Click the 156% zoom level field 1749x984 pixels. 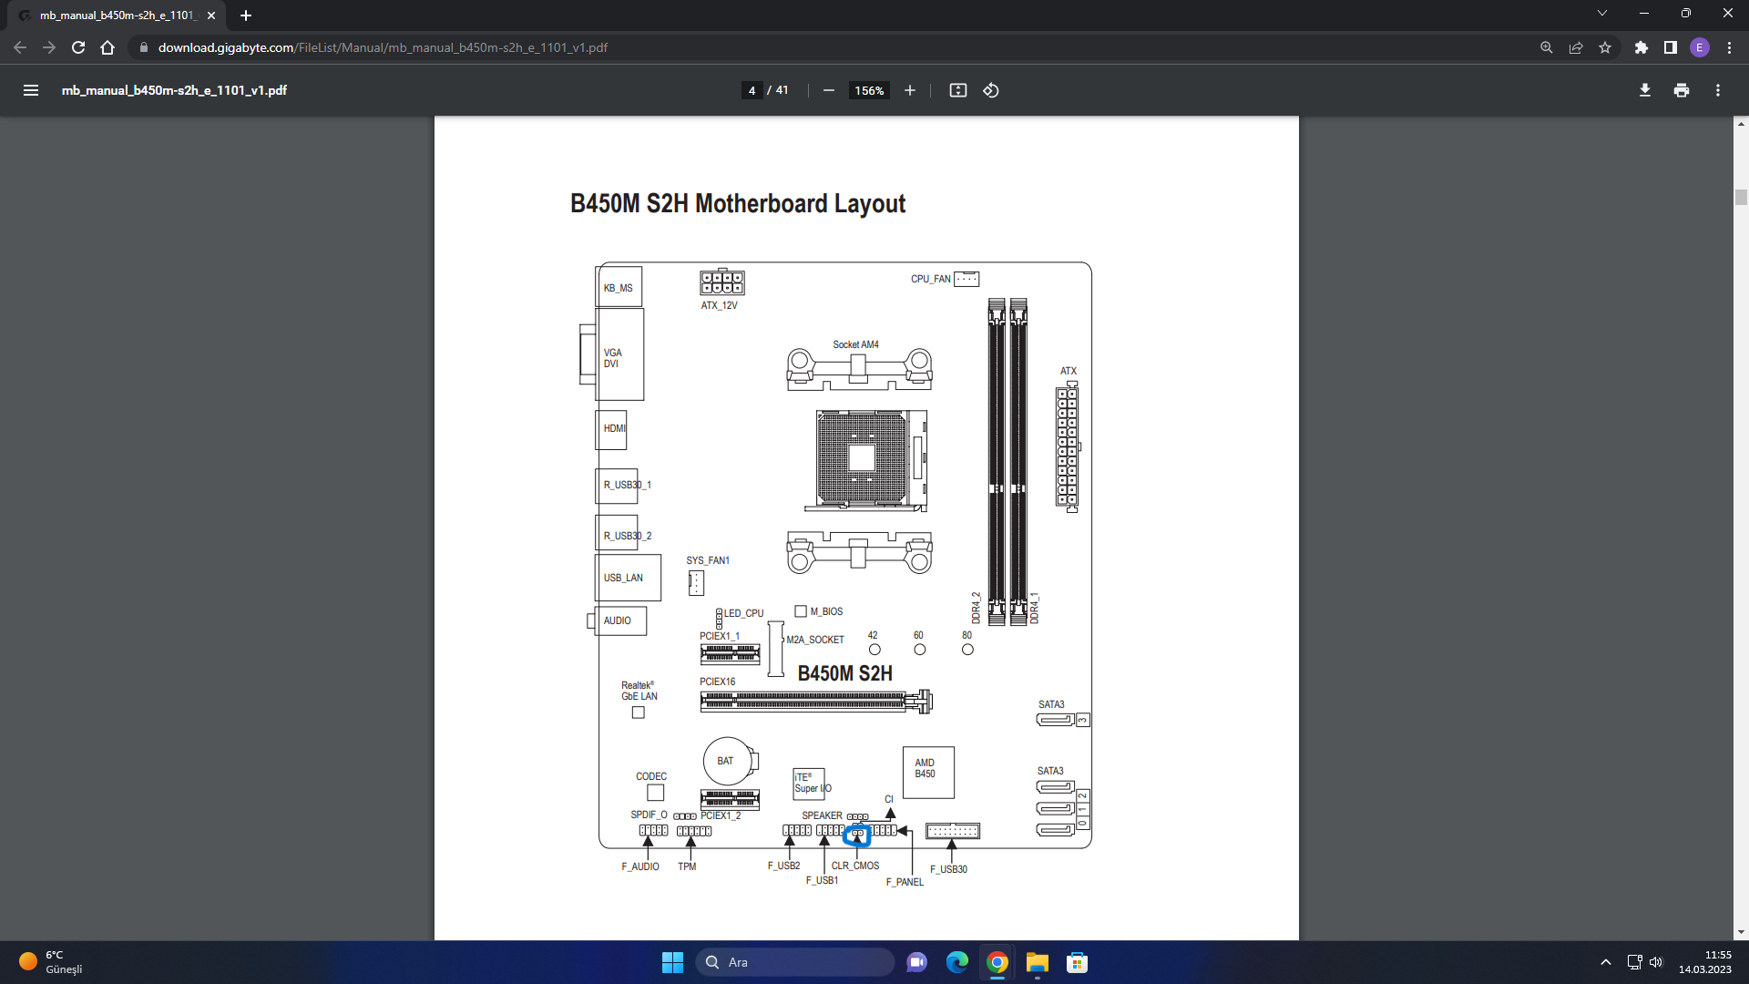coord(869,90)
